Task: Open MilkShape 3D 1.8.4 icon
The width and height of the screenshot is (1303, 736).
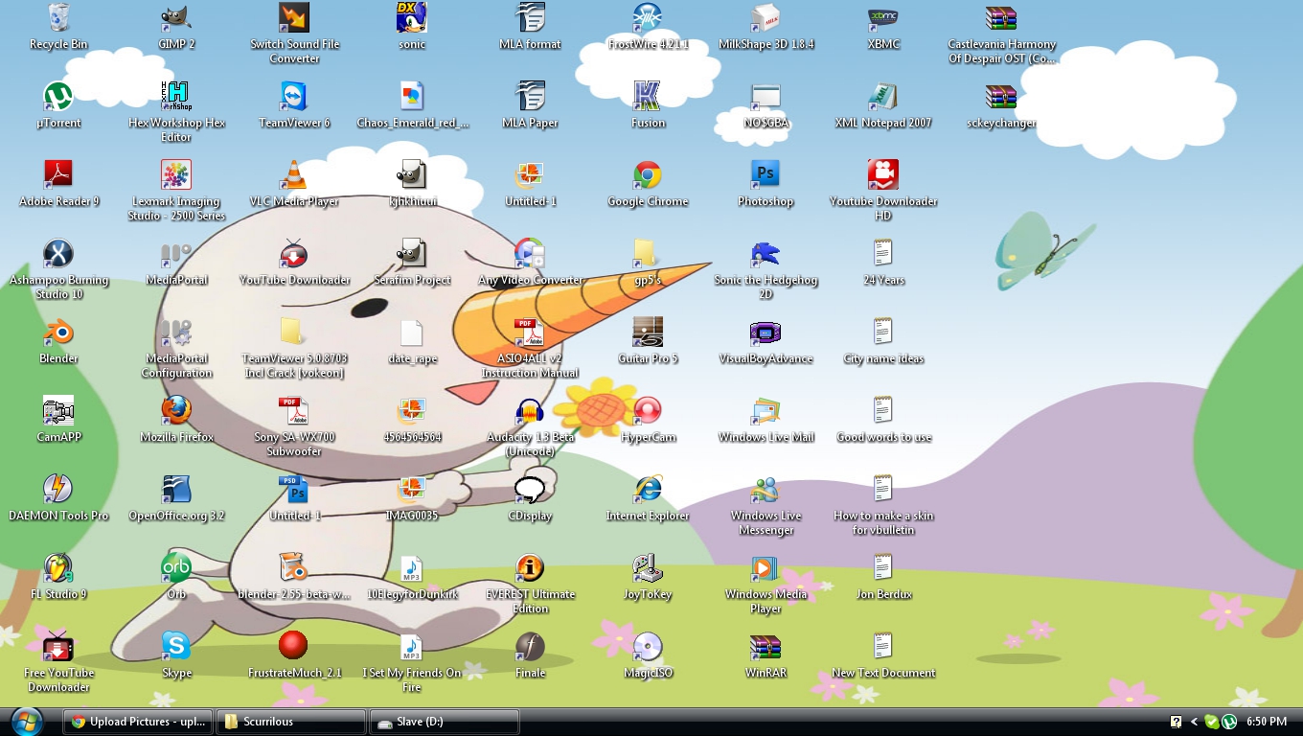Action: [x=766, y=17]
